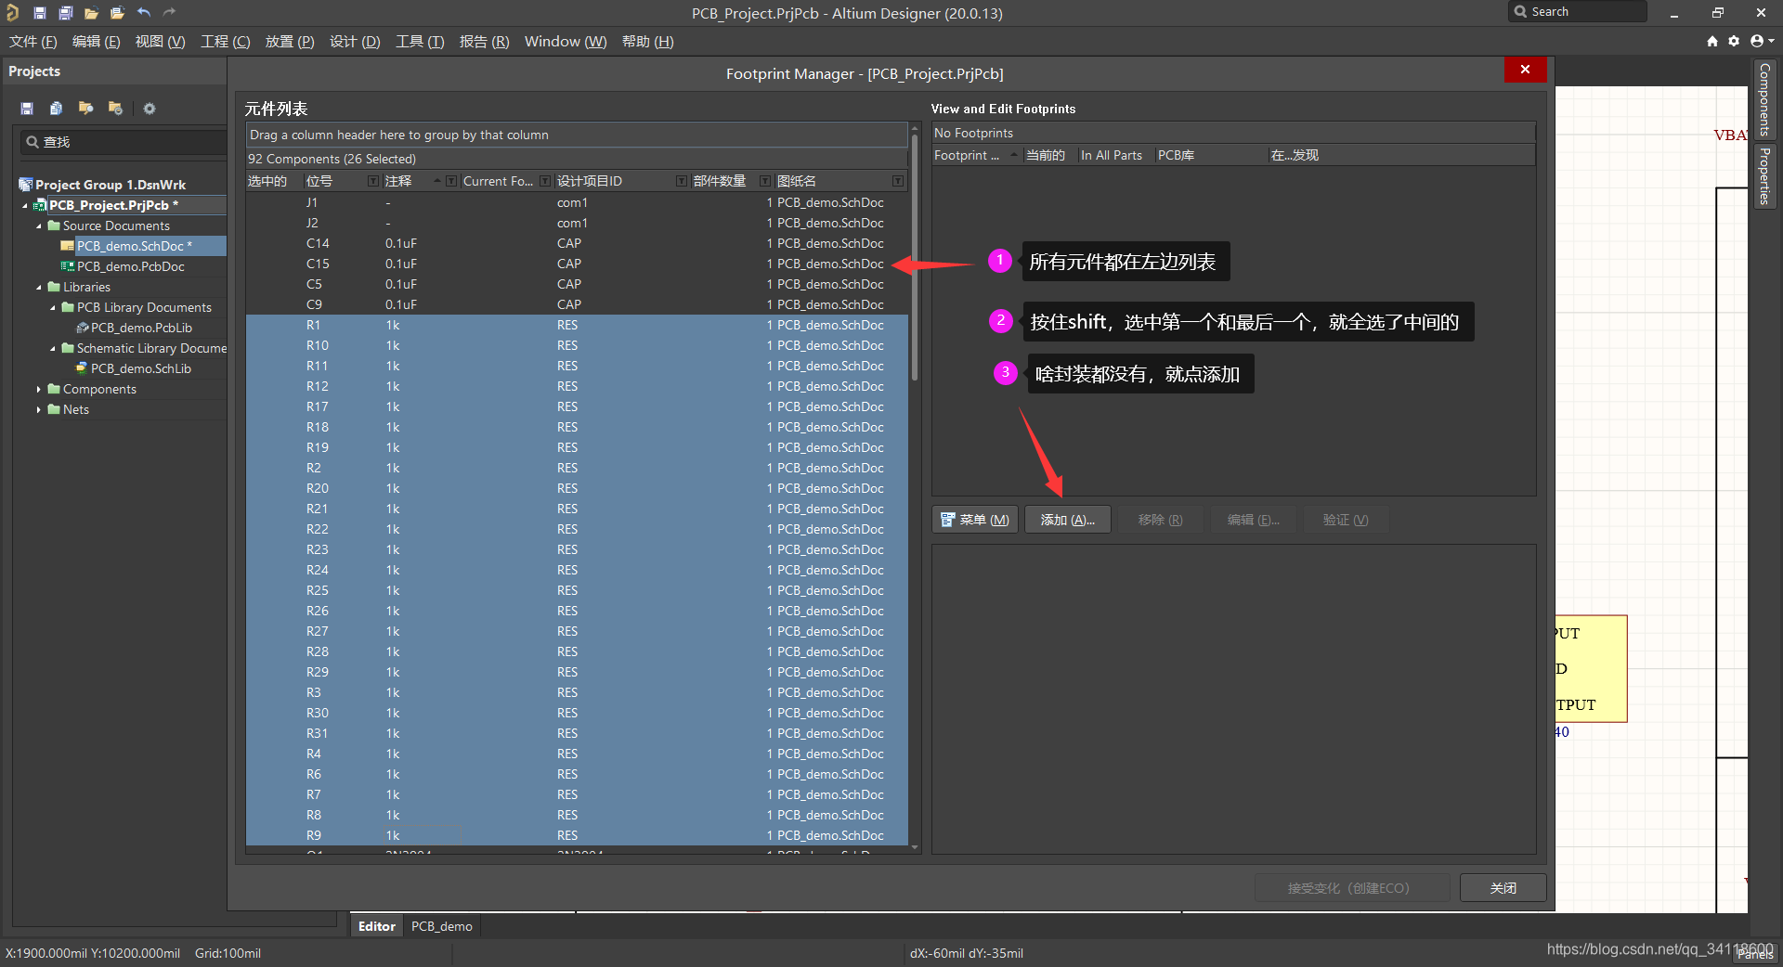This screenshot has width=1783, height=967.
Task: Open filter dropdown for 注释 column
Action: coord(451,181)
